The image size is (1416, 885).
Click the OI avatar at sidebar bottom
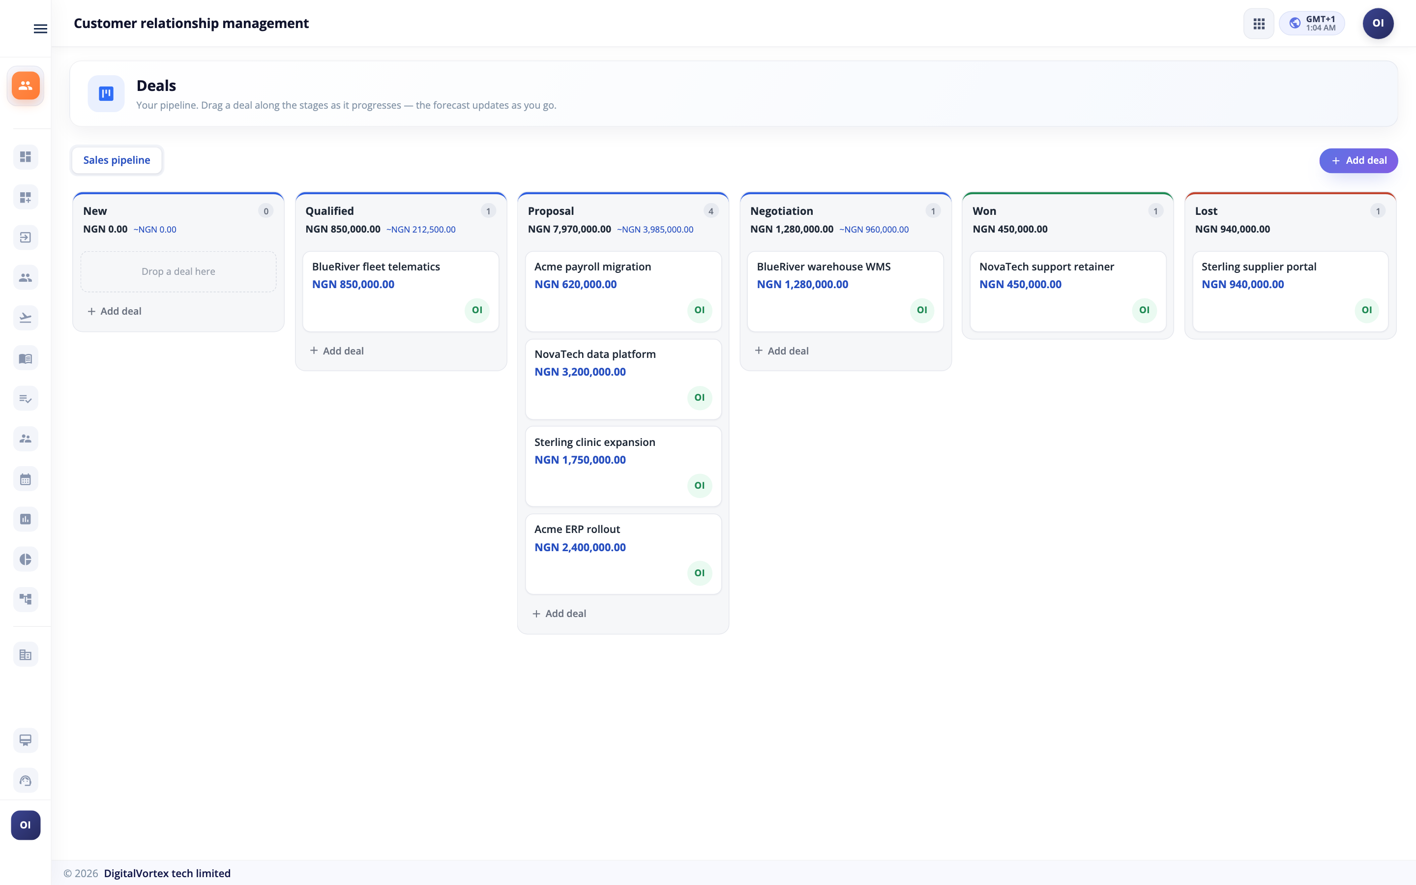click(x=25, y=825)
